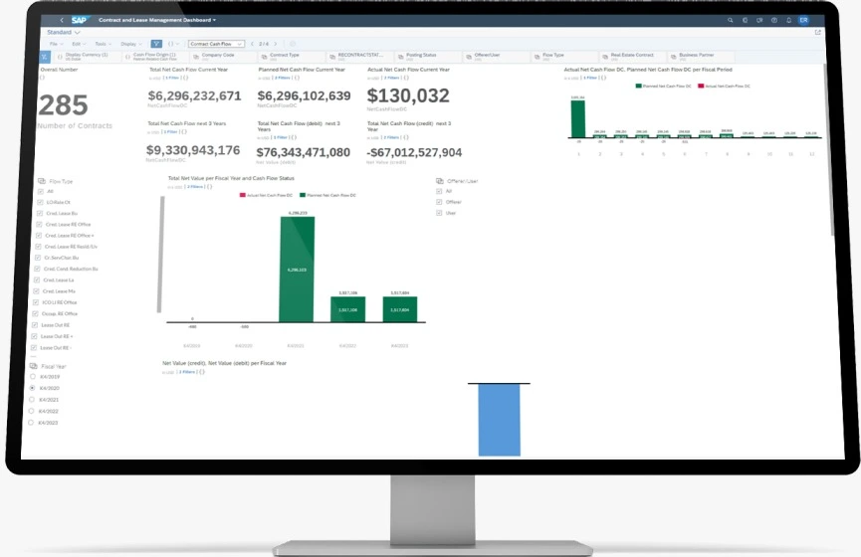Click the share/export icon at top right

pos(818,33)
